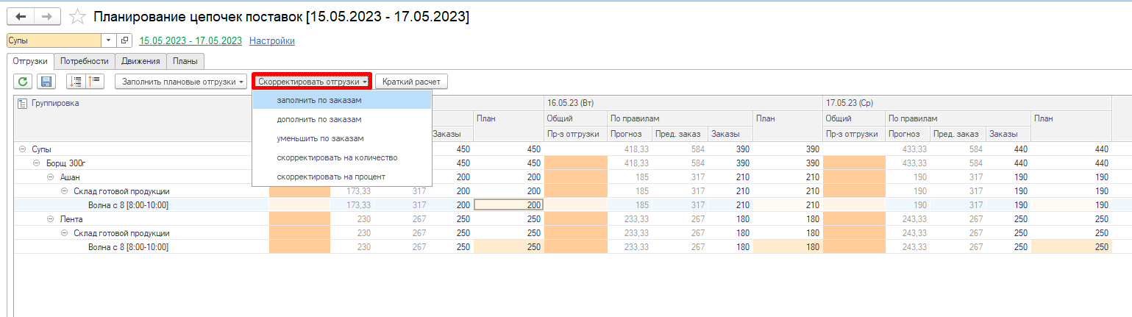Switch to the Планы tab
The width and height of the screenshot is (1132, 317).
coord(185,61)
